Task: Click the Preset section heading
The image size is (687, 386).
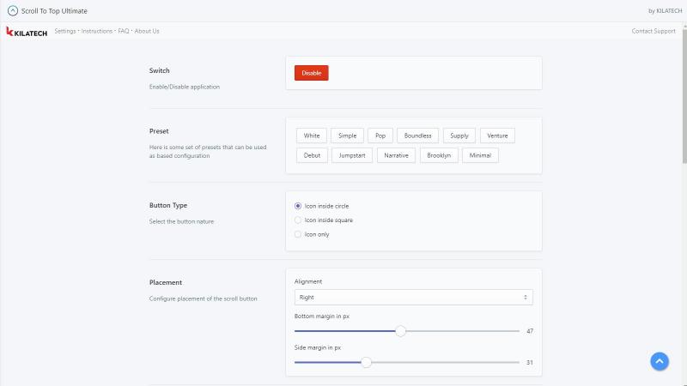Action: point(159,131)
